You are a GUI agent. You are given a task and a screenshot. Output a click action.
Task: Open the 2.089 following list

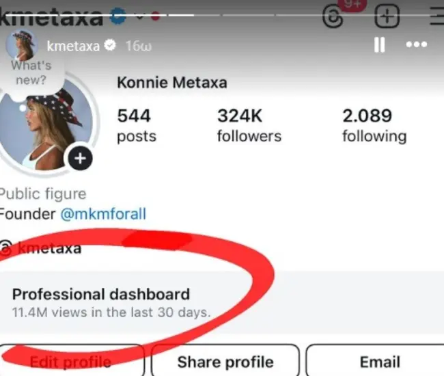point(374,125)
